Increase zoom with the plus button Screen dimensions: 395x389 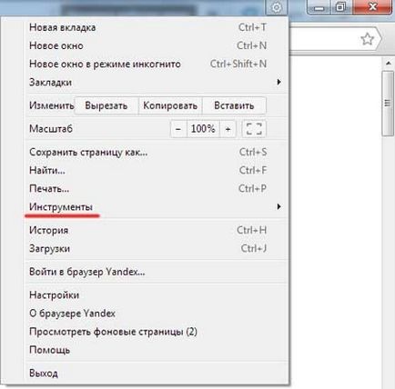[228, 129]
